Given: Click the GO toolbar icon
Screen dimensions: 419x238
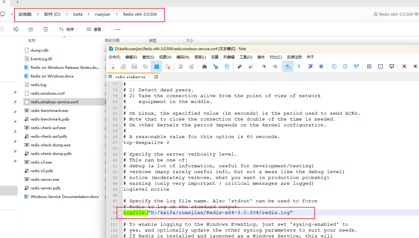Looking at the screenshot, I should tap(356, 66).
